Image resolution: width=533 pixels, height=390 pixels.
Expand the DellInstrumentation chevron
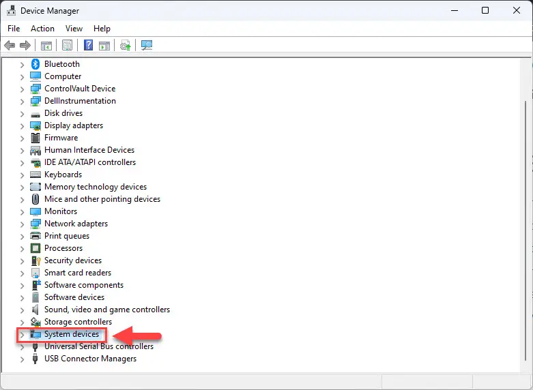(x=22, y=102)
